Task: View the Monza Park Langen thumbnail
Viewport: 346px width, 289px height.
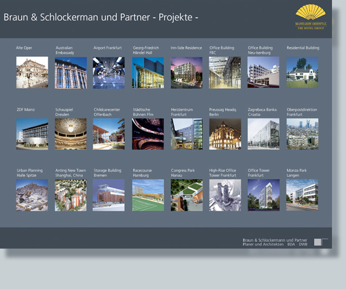Action: coord(302,195)
